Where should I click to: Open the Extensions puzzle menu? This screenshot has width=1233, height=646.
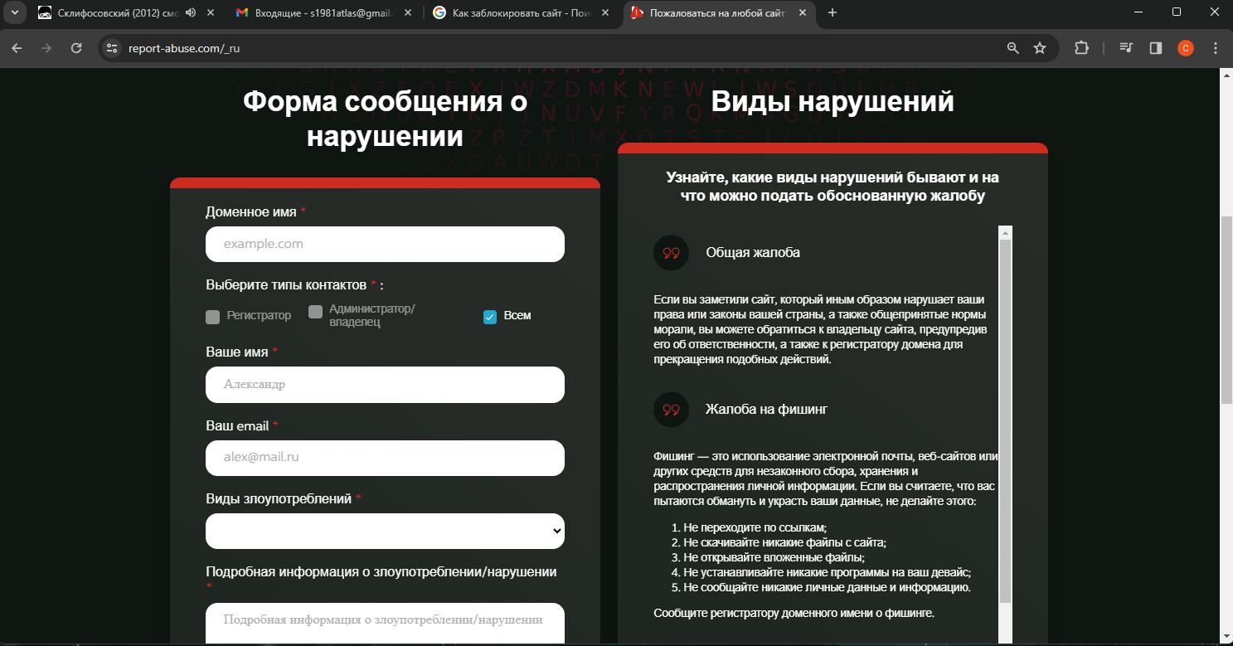pyautogui.click(x=1081, y=48)
